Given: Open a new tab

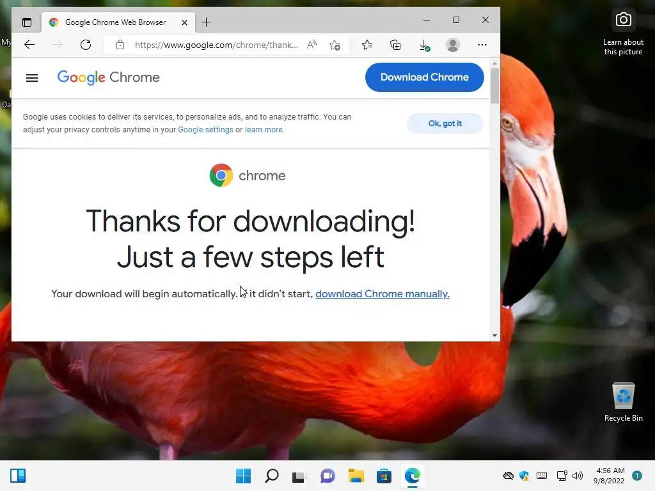Looking at the screenshot, I should [206, 22].
